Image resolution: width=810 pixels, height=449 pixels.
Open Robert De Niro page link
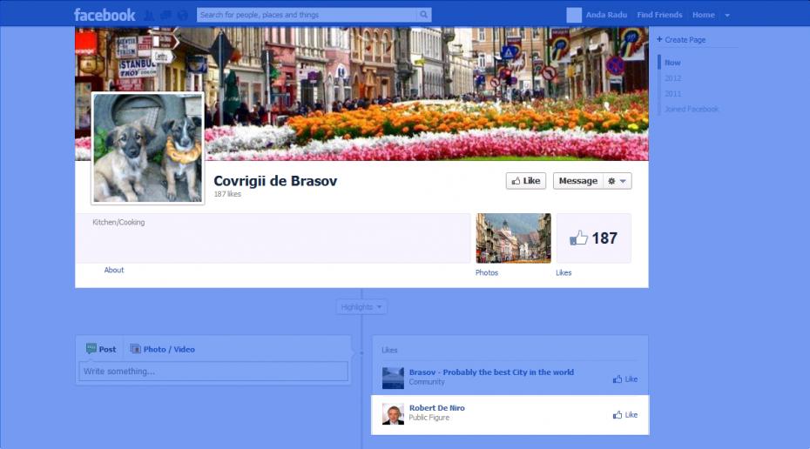pyautogui.click(x=437, y=408)
